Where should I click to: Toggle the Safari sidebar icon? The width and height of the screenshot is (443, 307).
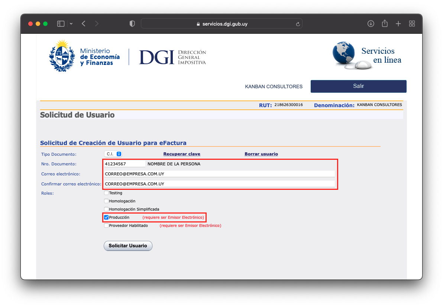pyautogui.click(x=61, y=23)
